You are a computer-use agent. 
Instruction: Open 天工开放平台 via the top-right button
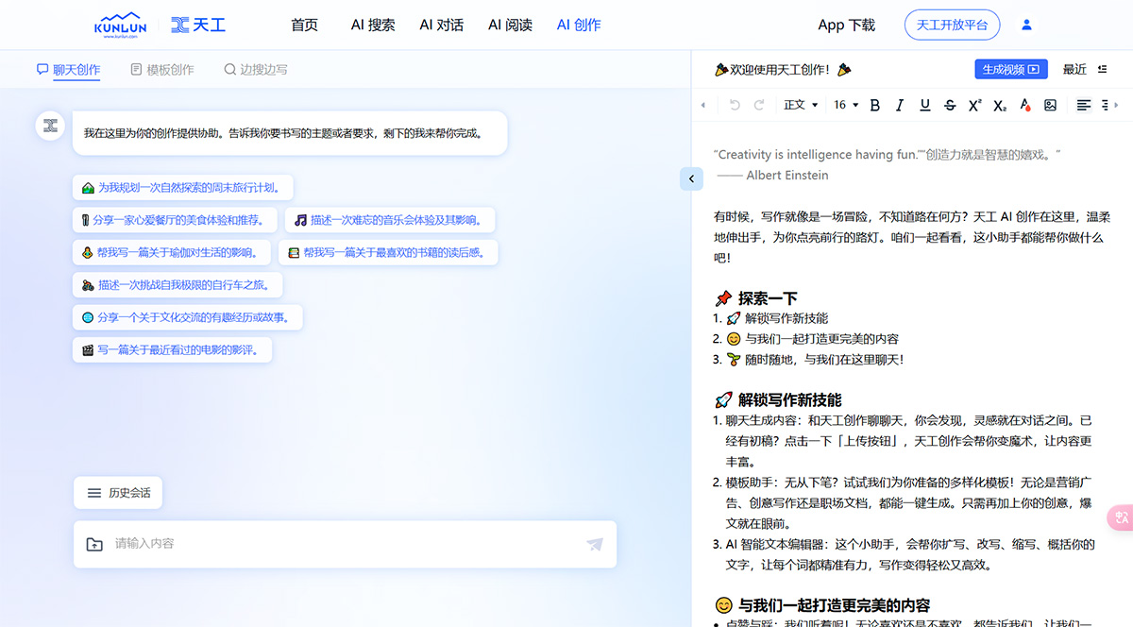[952, 25]
